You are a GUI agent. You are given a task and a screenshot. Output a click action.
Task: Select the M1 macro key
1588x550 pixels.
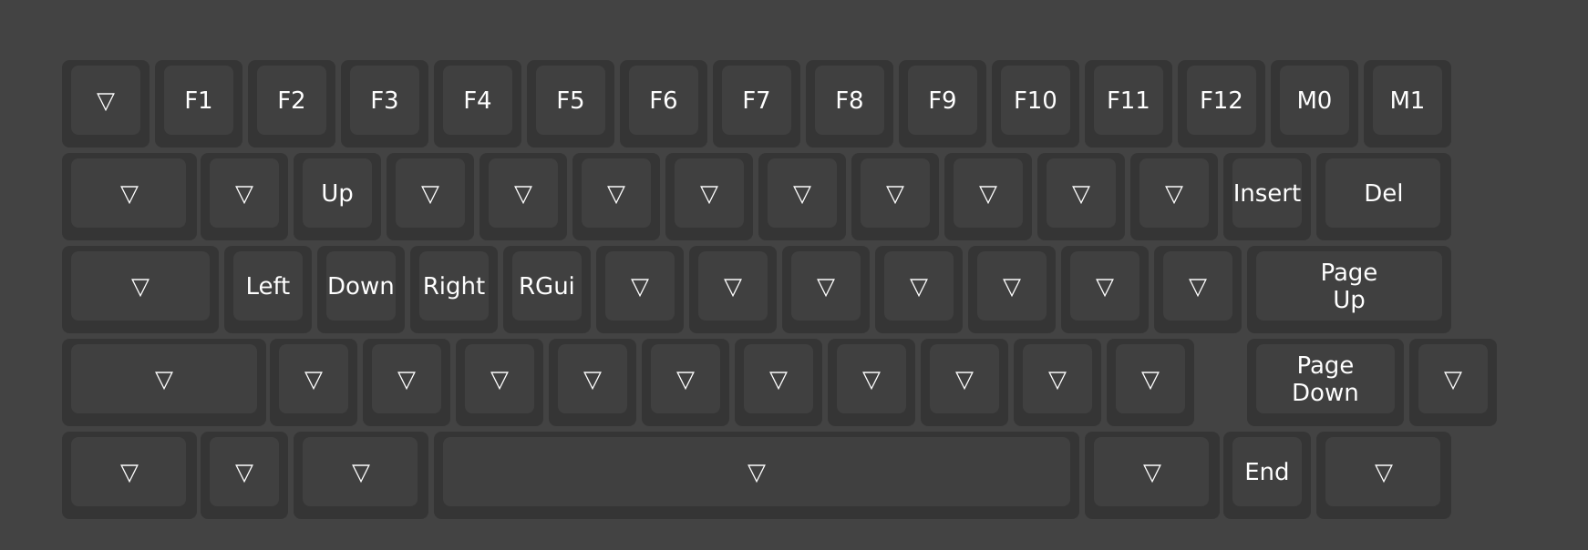(x=1408, y=101)
